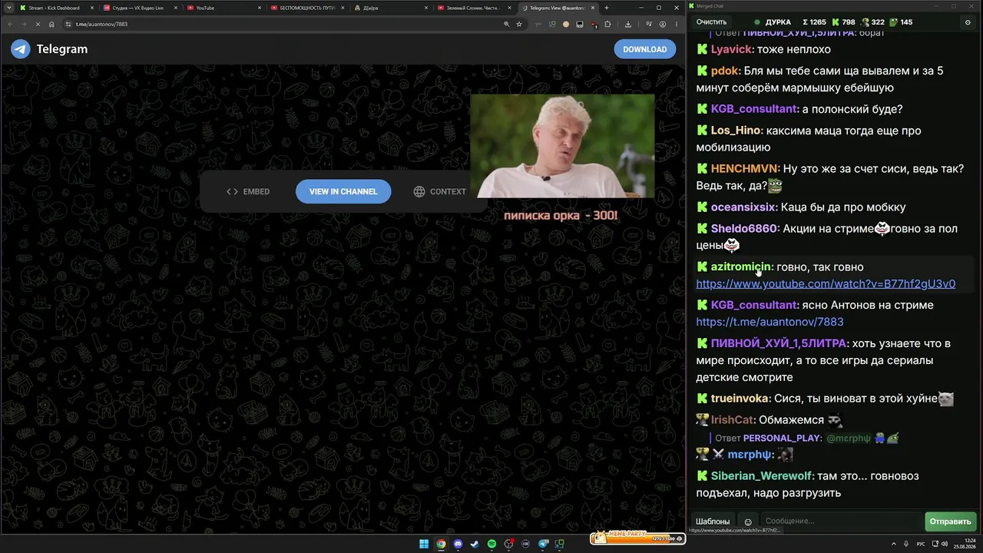Go back in Chrome browser
983x553 pixels.
[x=11, y=24]
